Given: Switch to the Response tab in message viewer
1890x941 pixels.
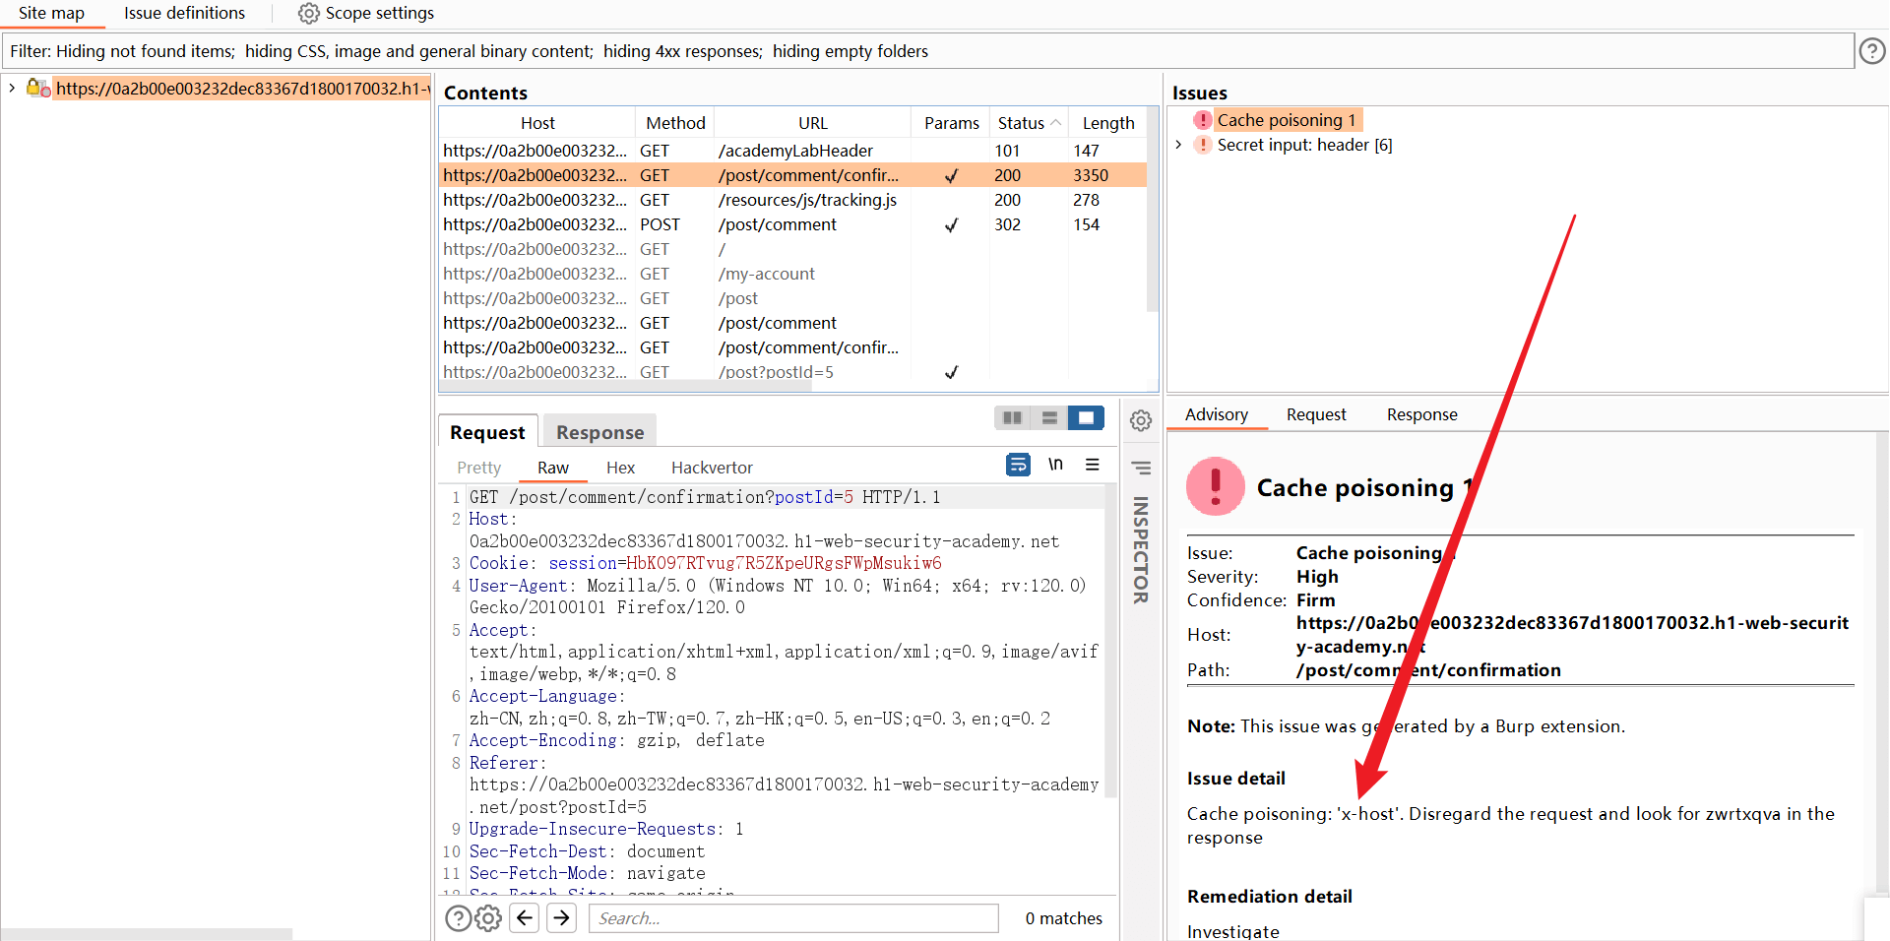Looking at the screenshot, I should click(599, 432).
